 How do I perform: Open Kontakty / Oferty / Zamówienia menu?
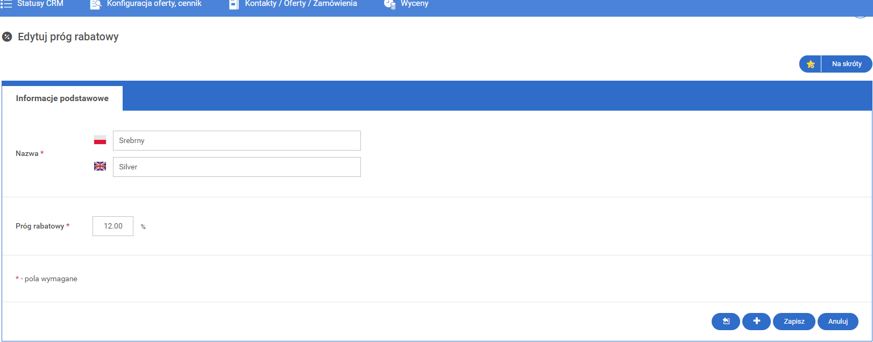(x=301, y=4)
